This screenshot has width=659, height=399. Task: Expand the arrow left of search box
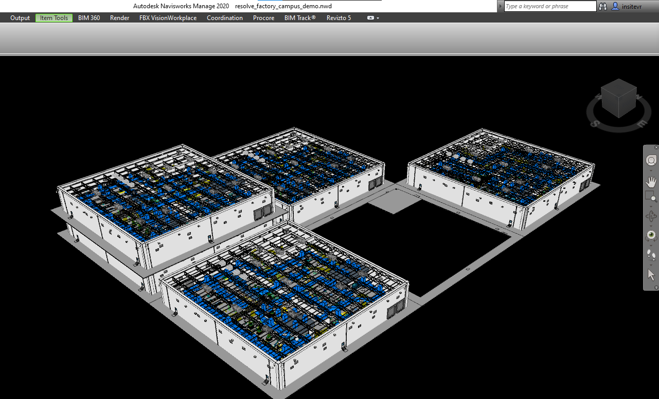tap(501, 6)
